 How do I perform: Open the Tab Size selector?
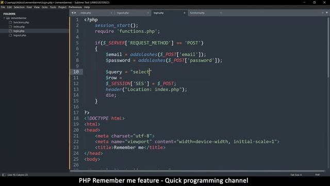[296, 175]
